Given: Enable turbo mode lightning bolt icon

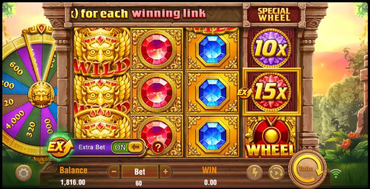Looking at the screenshot, I should coord(255,173).
